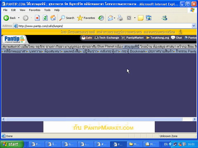198x148 pixels.
Task: Open the Search toolbar button
Action: [67, 18]
